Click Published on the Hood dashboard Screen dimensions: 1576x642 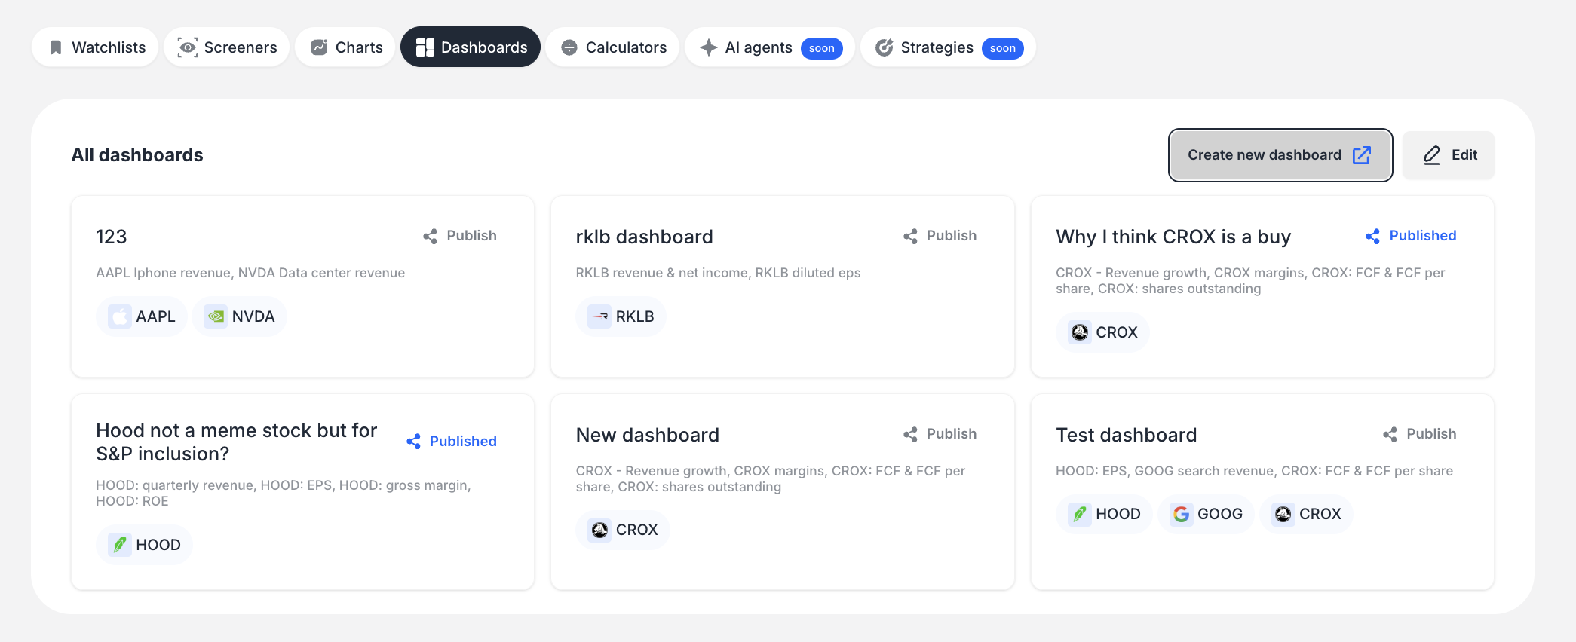tap(451, 442)
